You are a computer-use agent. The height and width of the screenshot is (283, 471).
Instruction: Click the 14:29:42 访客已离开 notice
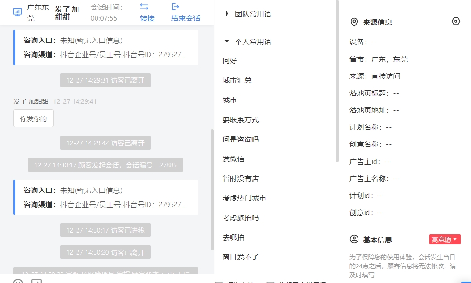coord(105,142)
